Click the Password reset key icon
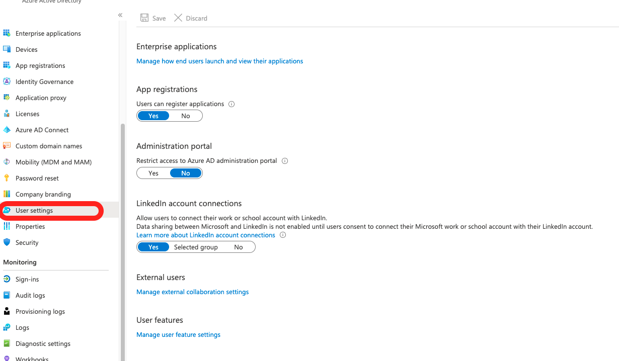 click(7, 178)
